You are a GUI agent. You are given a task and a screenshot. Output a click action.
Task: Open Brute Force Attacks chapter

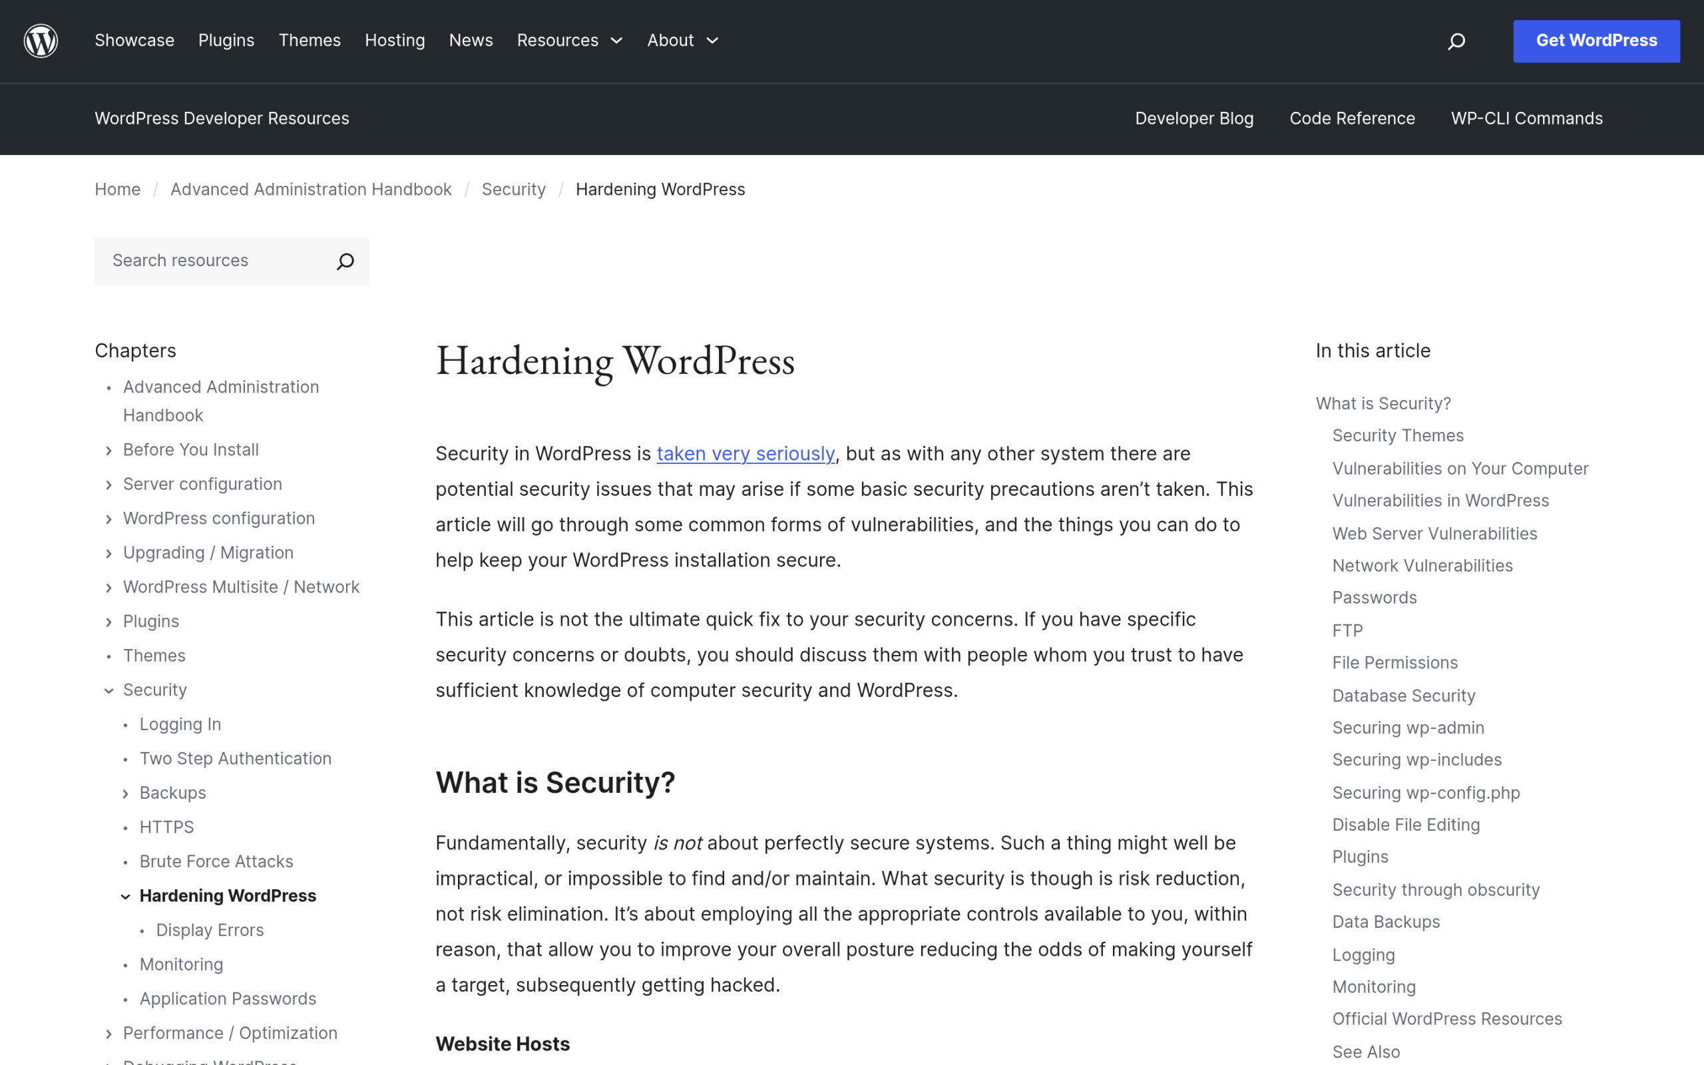point(216,861)
